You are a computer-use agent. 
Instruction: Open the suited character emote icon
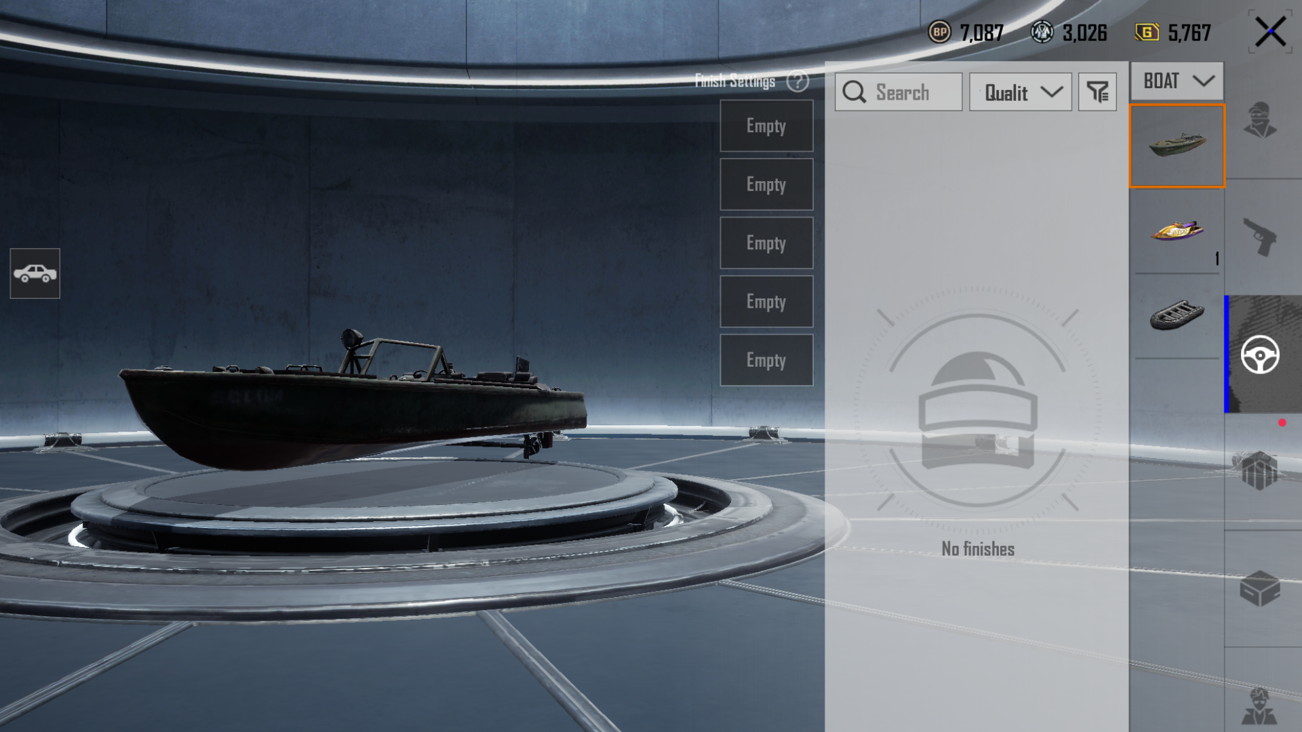point(1260,706)
